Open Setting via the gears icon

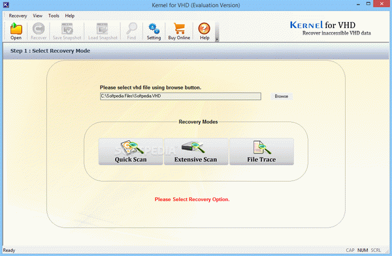tap(154, 31)
